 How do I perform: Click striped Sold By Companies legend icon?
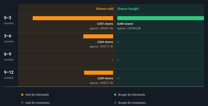click(22, 103)
